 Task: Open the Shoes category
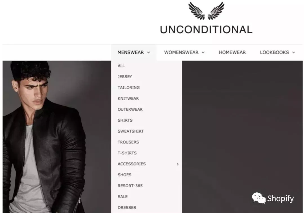point(124,175)
